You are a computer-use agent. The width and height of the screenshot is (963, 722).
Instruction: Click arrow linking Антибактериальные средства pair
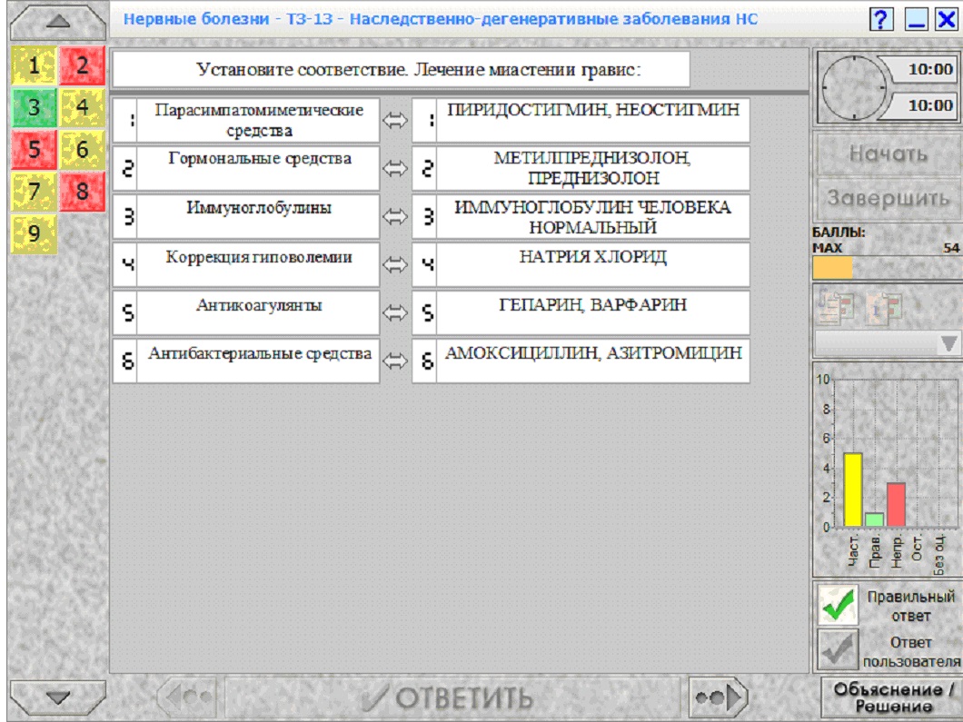coord(395,361)
